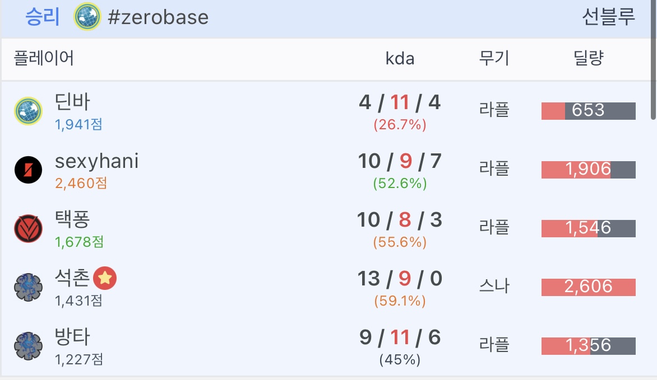The width and height of the screenshot is (657, 380).
Task: Click the 플레이어 column header
Action: [x=44, y=58]
